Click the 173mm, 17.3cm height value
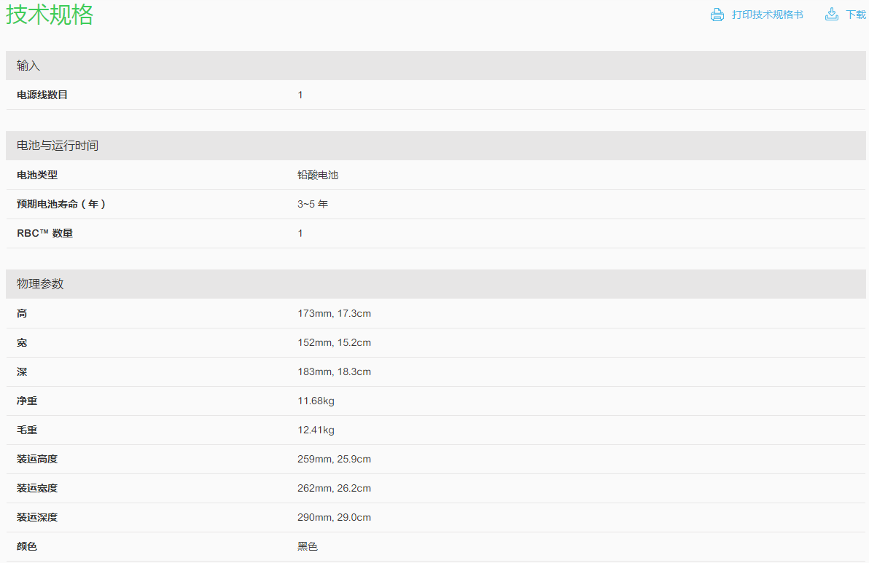Viewport: 869px width, 563px height. tap(334, 313)
